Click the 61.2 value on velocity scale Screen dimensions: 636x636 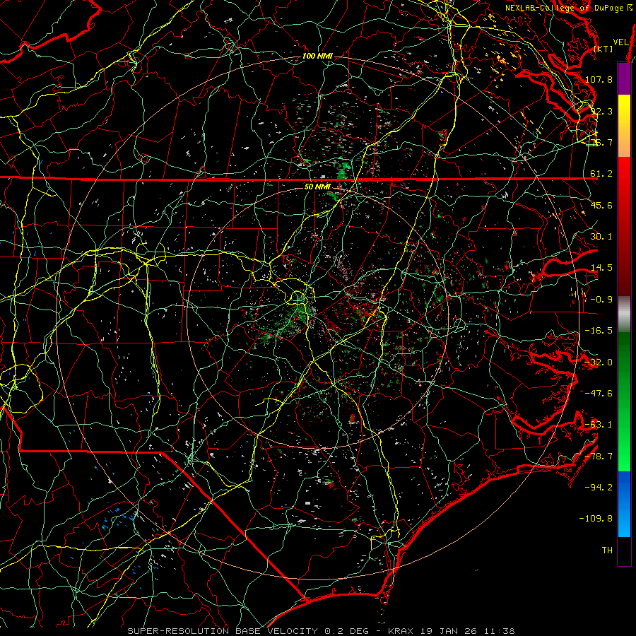(x=601, y=174)
